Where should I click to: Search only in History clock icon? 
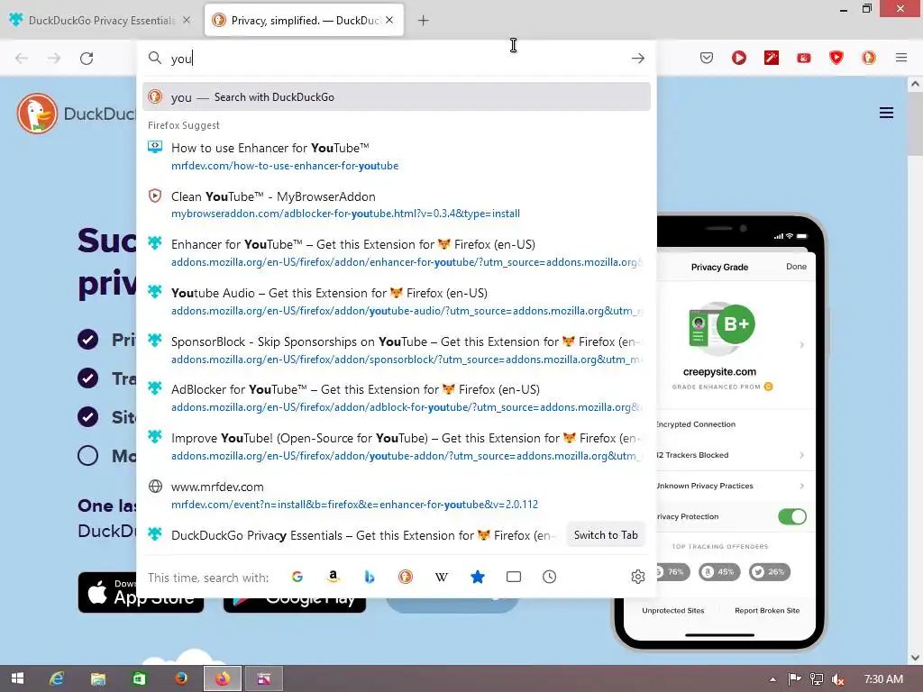click(x=549, y=577)
